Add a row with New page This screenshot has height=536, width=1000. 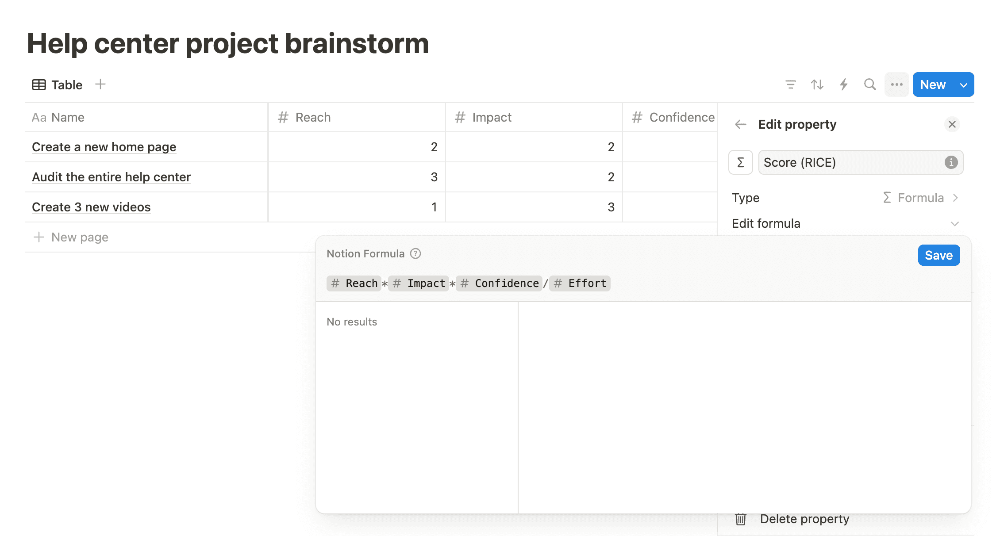click(80, 237)
